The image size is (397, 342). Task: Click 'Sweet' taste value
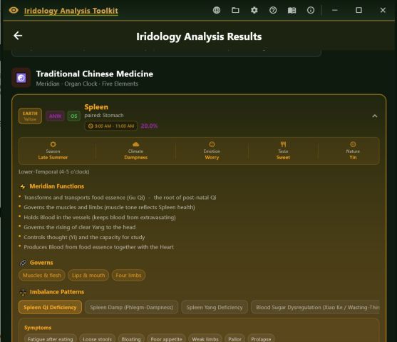click(284, 157)
